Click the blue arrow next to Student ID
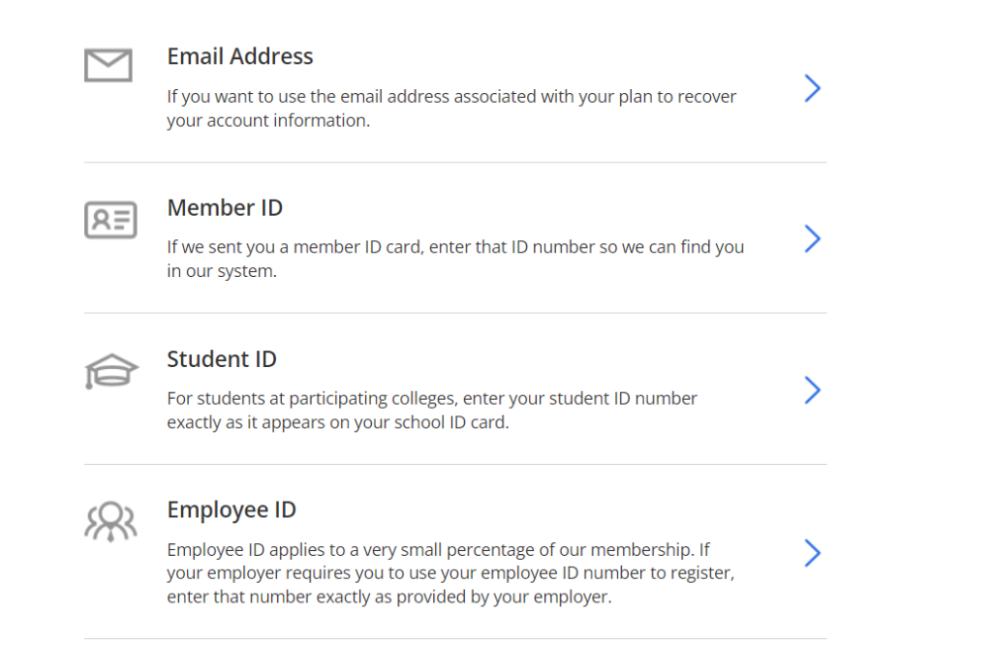Image resolution: width=992 pixels, height=645 pixels. pos(812,390)
